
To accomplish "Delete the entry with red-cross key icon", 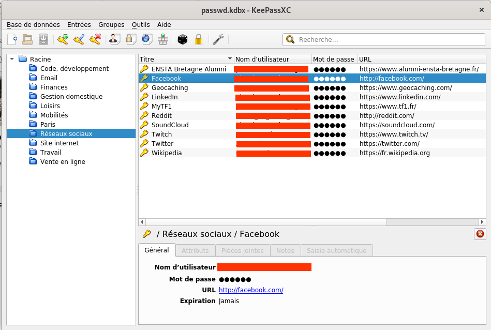I will pos(95,39).
